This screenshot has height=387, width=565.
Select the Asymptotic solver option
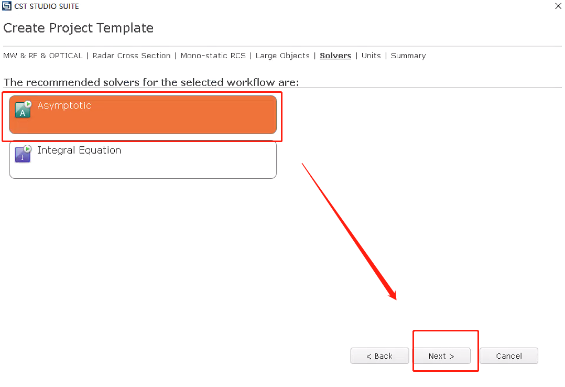coord(143,115)
